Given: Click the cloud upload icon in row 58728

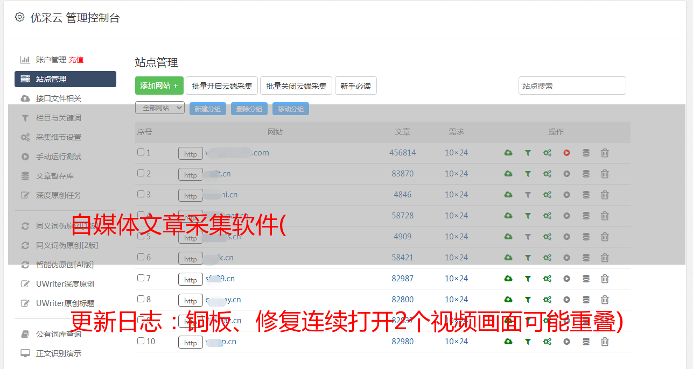Looking at the screenshot, I should click(508, 216).
